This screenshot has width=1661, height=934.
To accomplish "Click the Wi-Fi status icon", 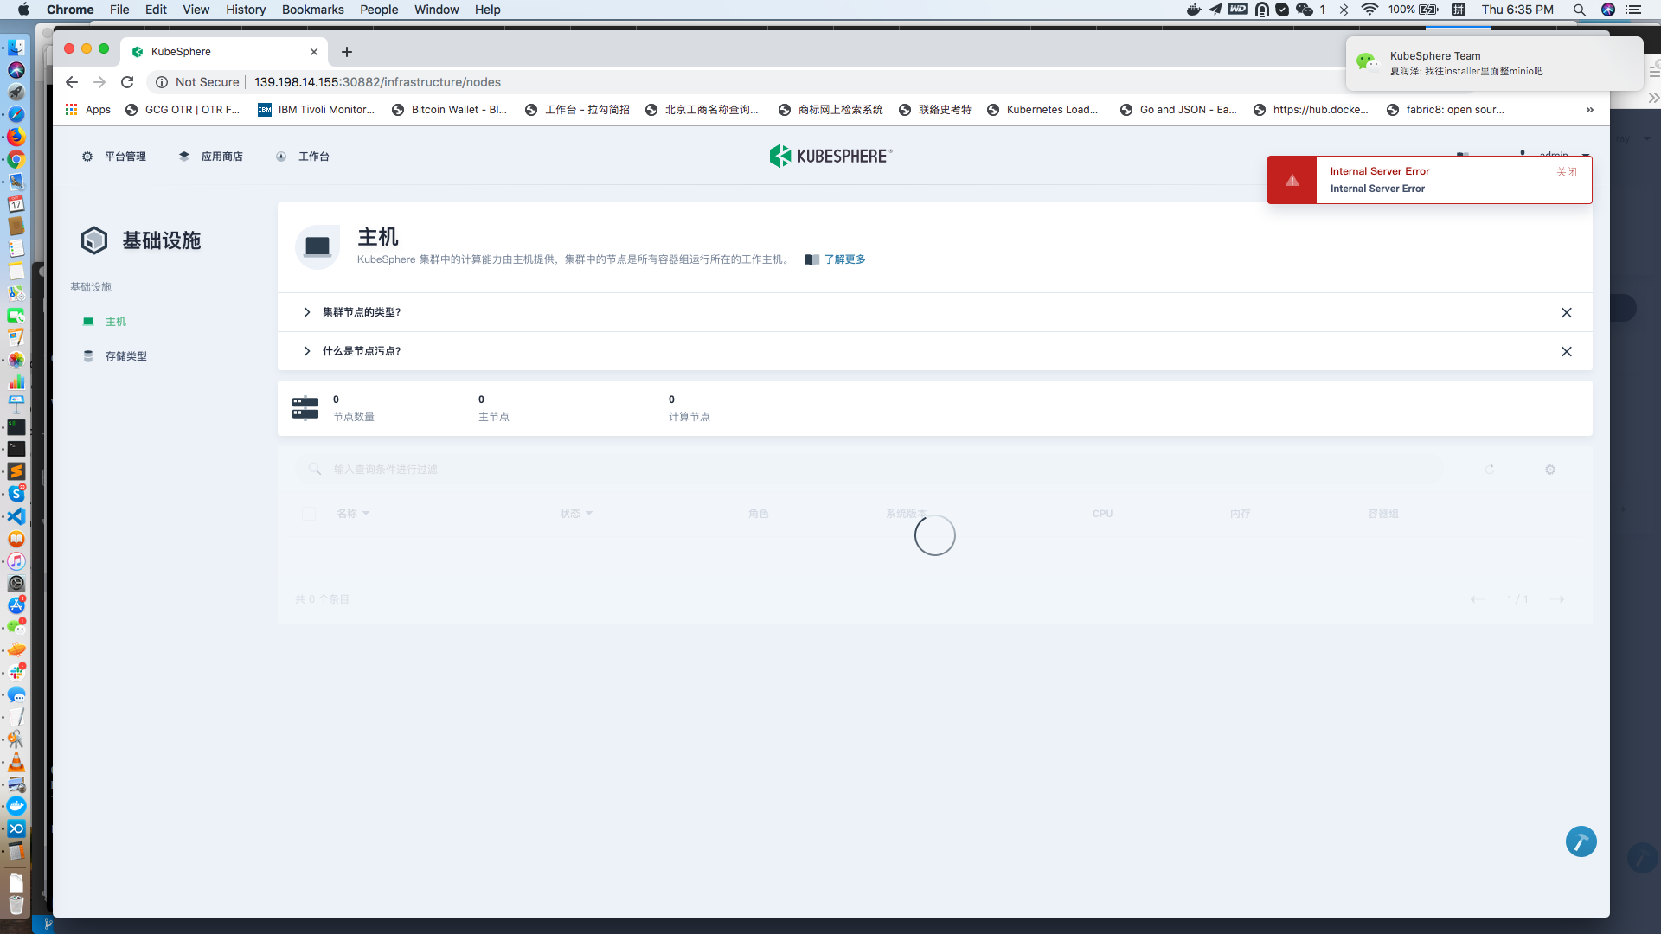I will tap(1369, 10).
